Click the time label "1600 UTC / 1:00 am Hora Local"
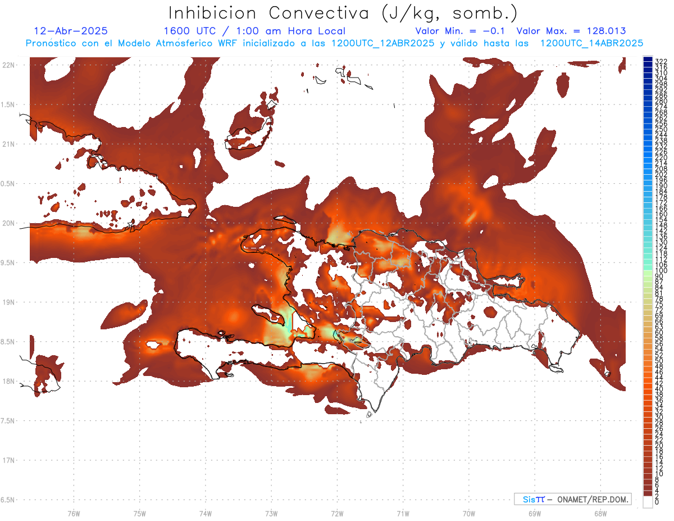674x521 pixels. [254, 31]
